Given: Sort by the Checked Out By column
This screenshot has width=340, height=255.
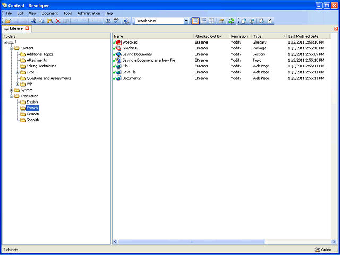Looking at the screenshot, I should coord(211,36).
